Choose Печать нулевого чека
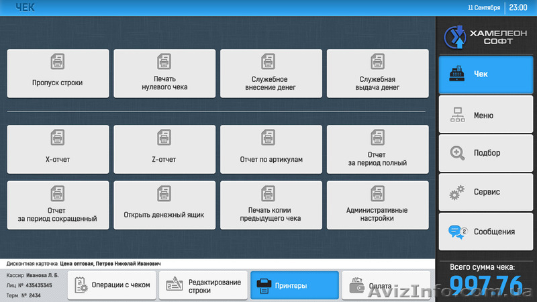The image size is (537, 302). (x=164, y=74)
